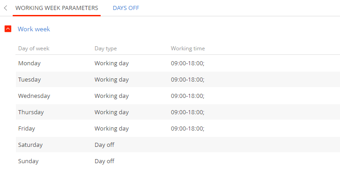Click Friday's 09:00-18:00 working time
Image resolution: width=340 pixels, height=194 pixels.
click(188, 129)
